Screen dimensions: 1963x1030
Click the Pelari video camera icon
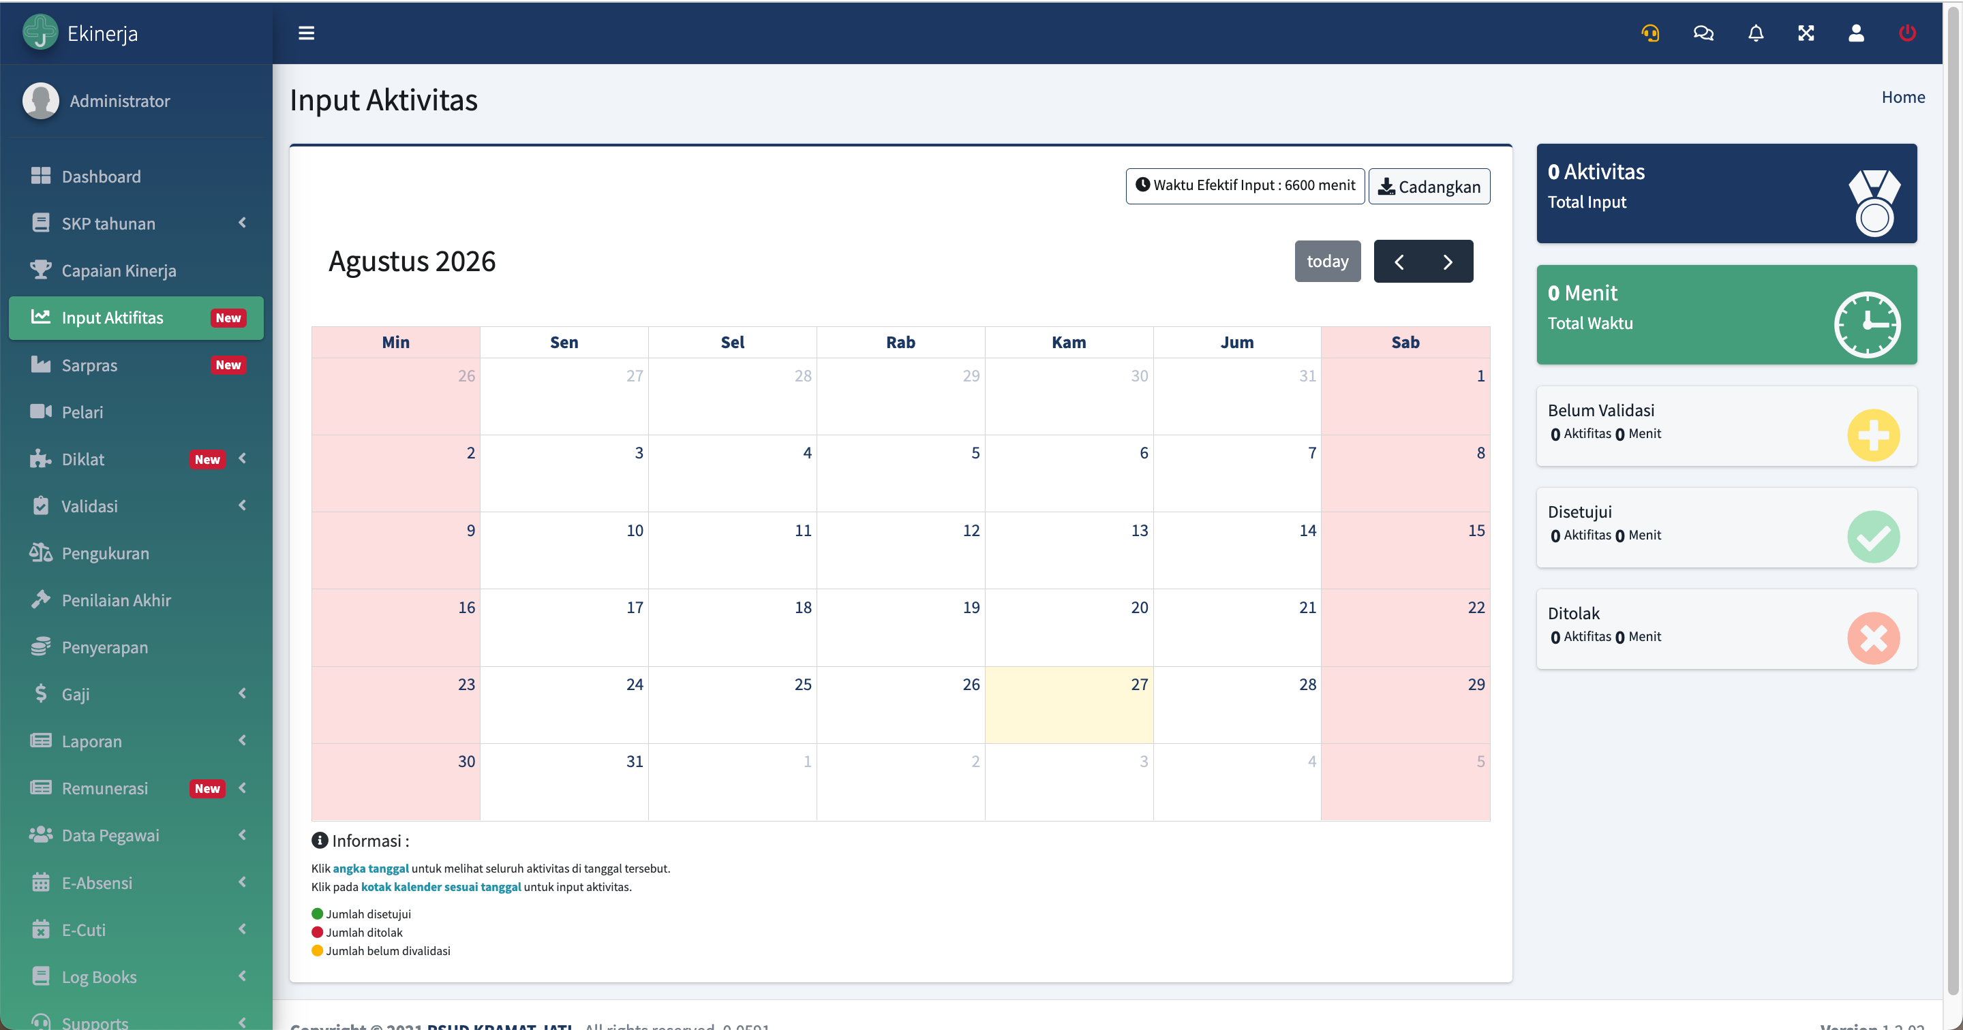41,411
